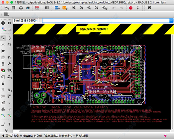Open the Lock/unlock tool dropdown
The height and width of the screenshot is (139, 174).
coord(10,77)
